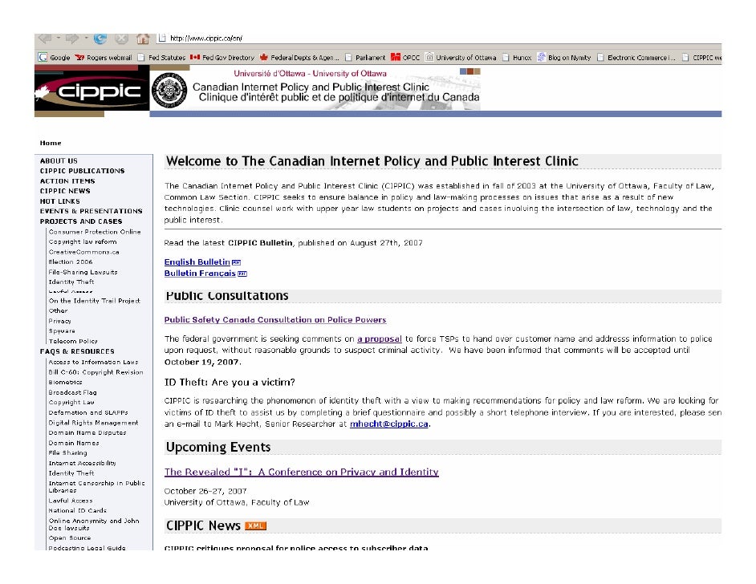Click the CIPPIC logo banner
The image size is (756, 584).
(92, 91)
